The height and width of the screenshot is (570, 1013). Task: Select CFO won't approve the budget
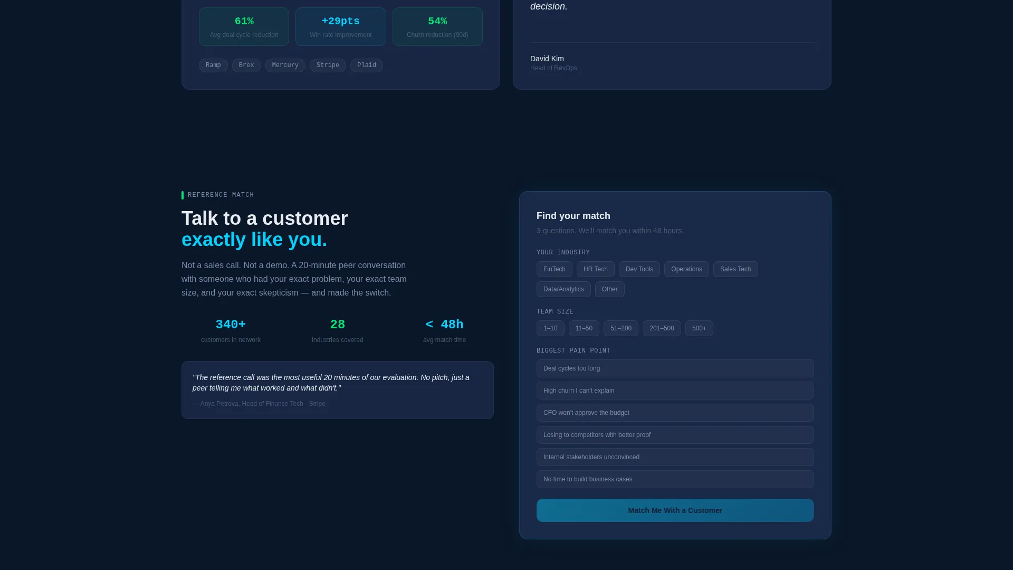(x=675, y=413)
